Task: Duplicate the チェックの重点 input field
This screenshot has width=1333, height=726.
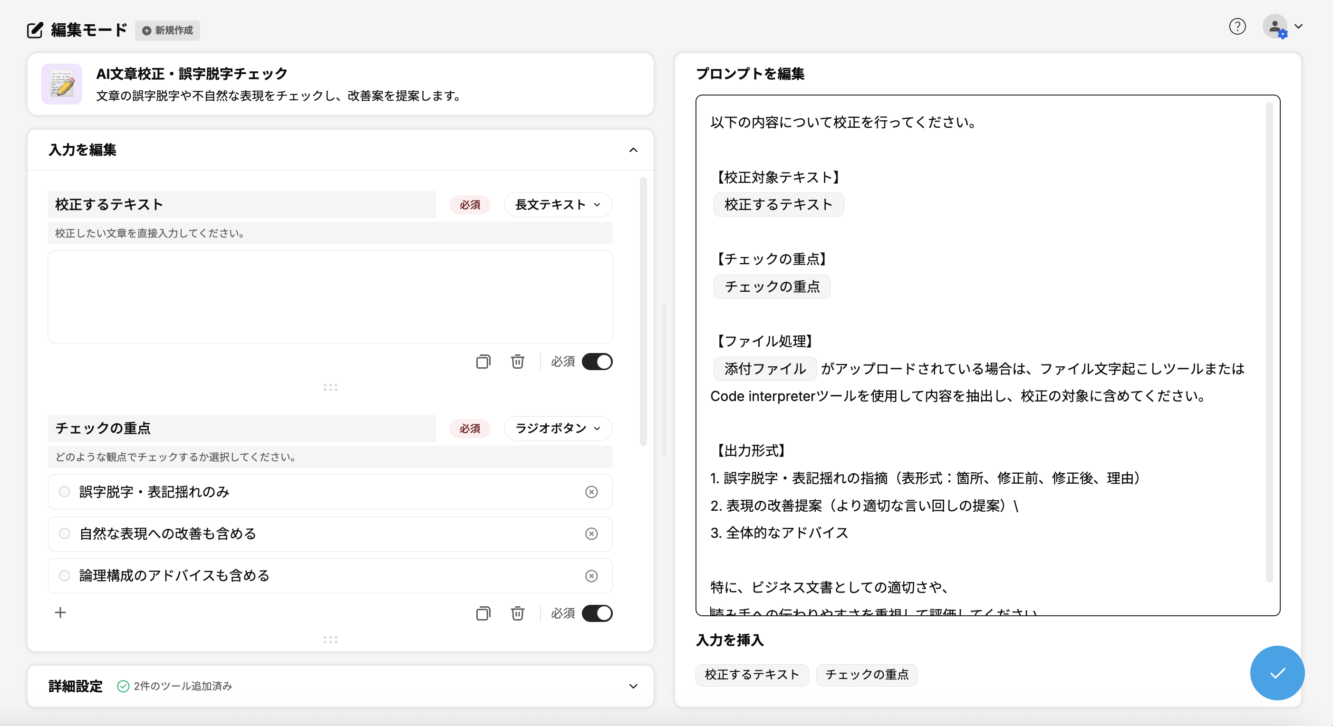Action: click(x=483, y=613)
